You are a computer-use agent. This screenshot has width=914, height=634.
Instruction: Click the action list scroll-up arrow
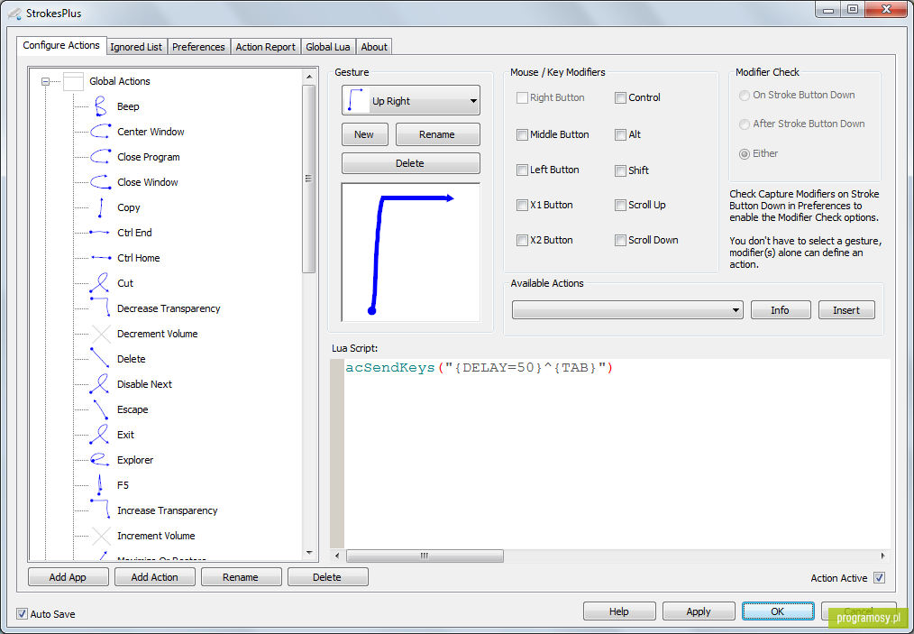coord(309,77)
